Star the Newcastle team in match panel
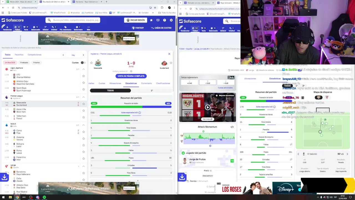 click(91, 63)
